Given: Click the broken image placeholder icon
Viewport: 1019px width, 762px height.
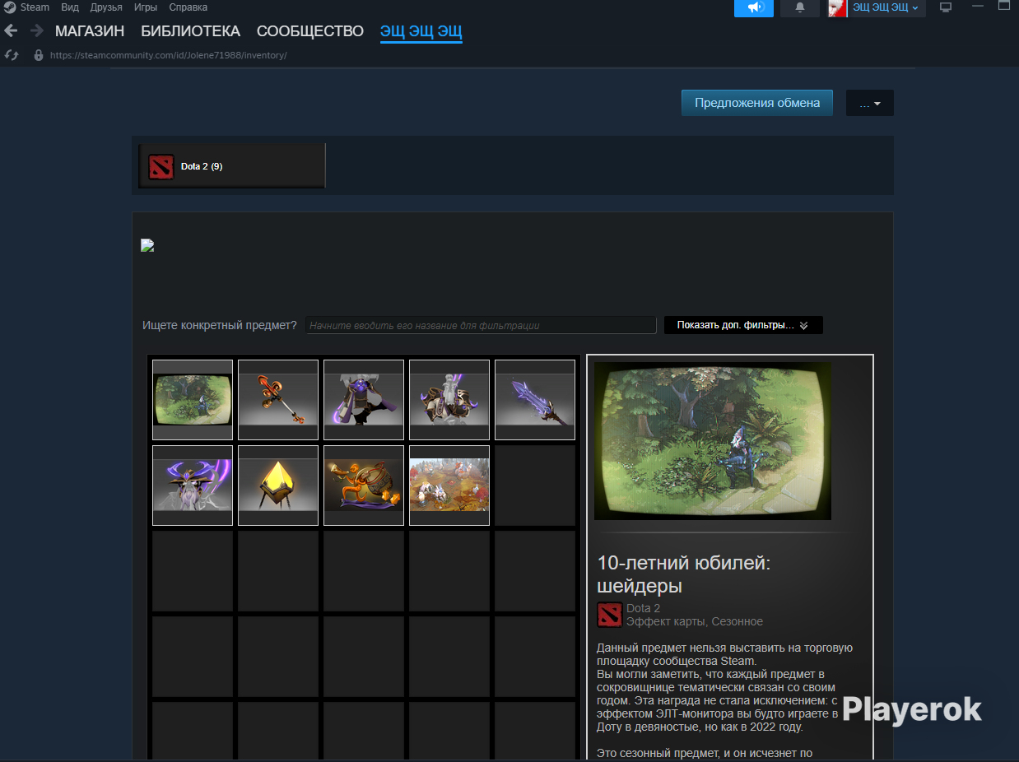Looking at the screenshot, I should click(x=147, y=245).
